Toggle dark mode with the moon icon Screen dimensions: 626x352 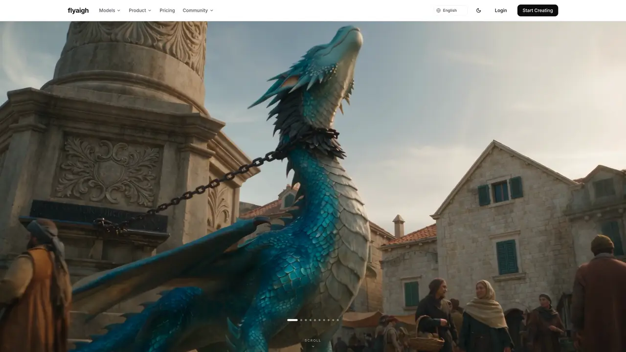click(x=478, y=10)
